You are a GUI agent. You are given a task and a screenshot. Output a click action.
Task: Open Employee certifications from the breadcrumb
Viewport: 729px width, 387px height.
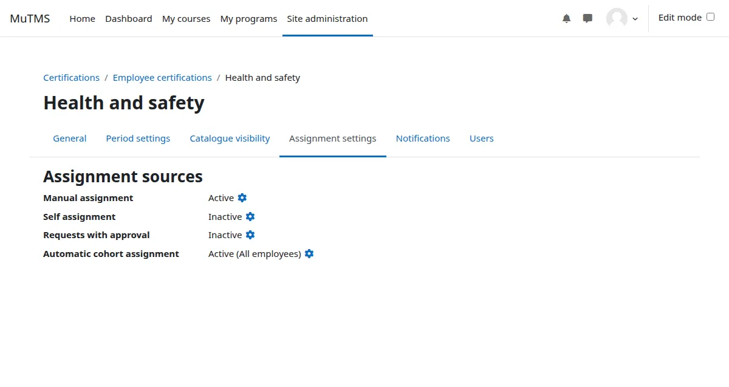click(162, 77)
